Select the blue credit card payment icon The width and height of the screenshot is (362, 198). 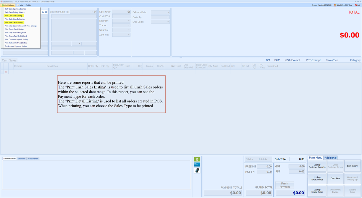pos(197,164)
